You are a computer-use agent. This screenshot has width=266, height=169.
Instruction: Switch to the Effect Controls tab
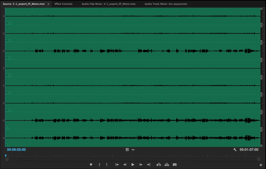point(64,4)
